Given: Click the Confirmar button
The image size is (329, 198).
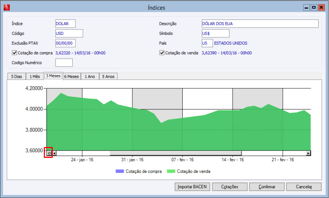Looking at the screenshot, I should [x=267, y=187].
